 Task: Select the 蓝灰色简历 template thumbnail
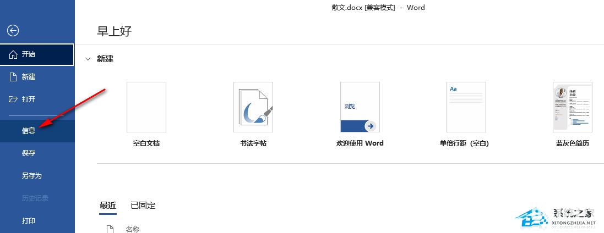[573, 107]
